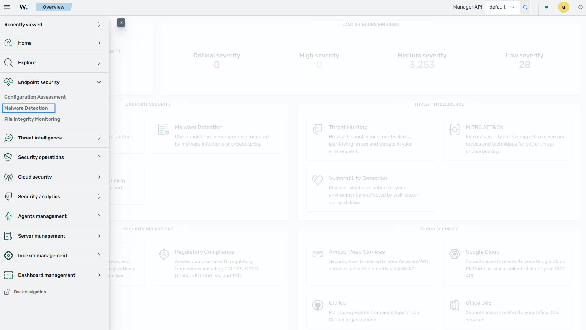Select the Home menu label
This screenshot has height=330, width=586.
[25, 43]
